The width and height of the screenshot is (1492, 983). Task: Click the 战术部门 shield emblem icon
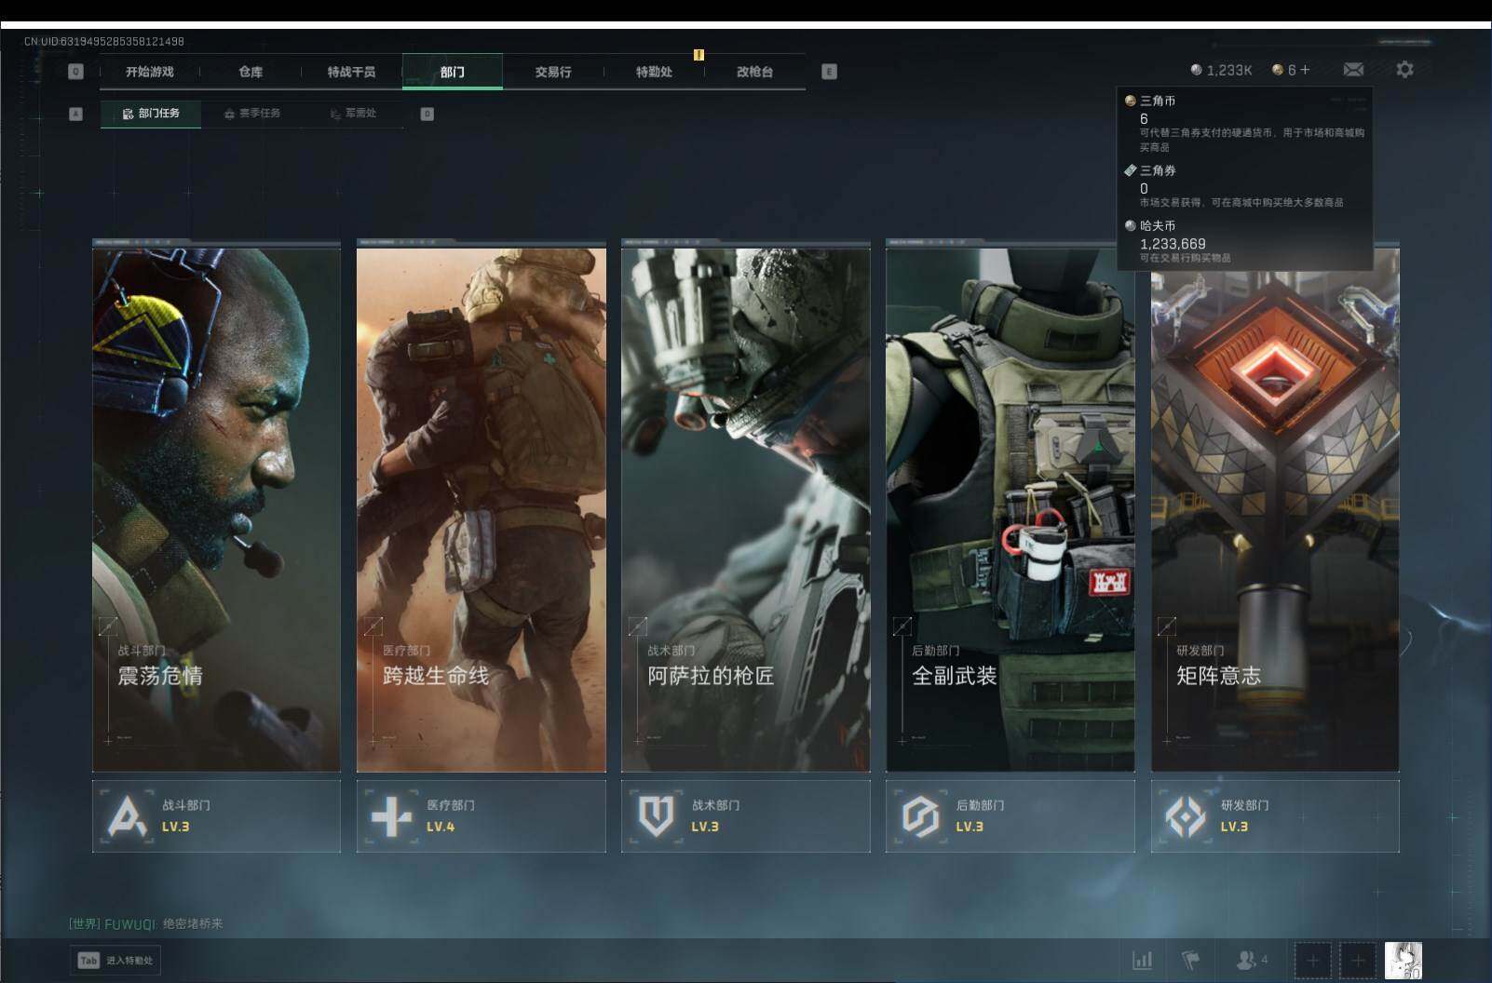click(656, 816)
